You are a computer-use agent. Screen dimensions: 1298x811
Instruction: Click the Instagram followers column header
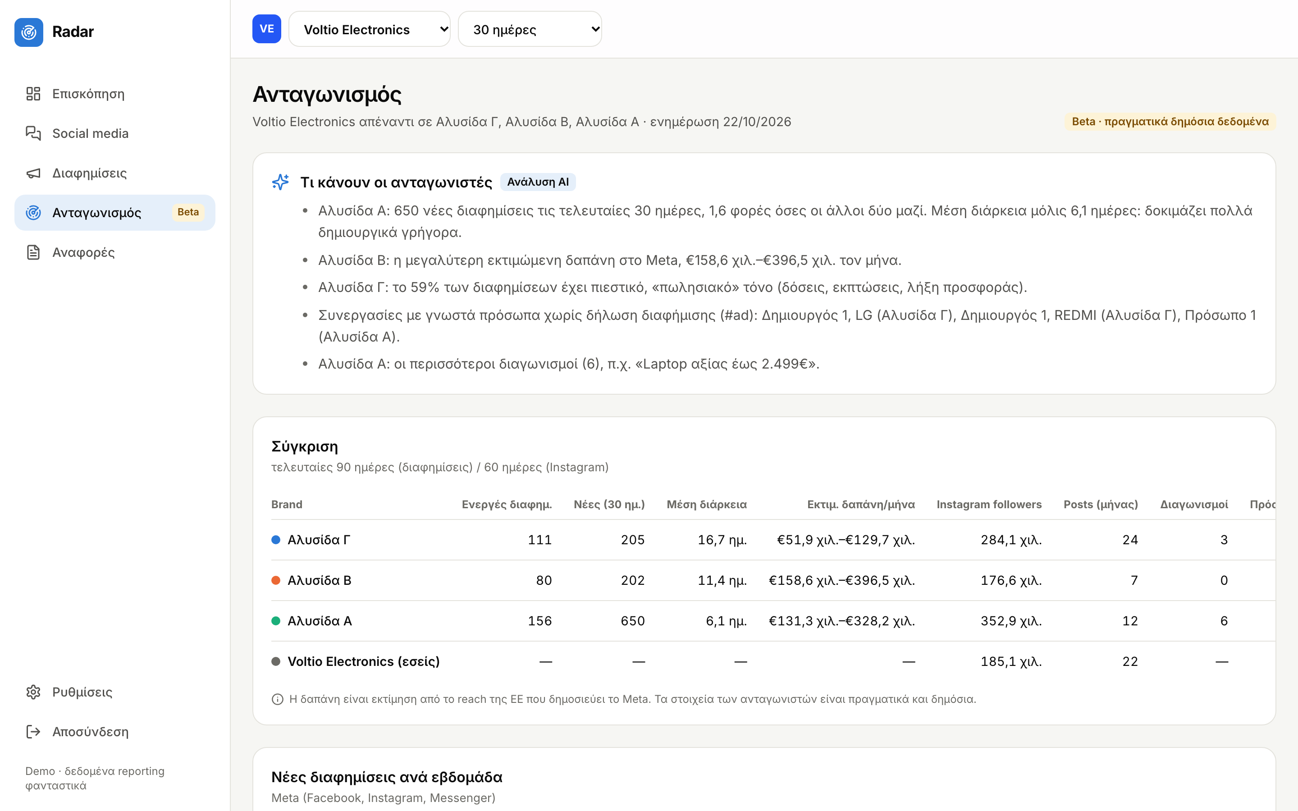click(x=989, y=505)
